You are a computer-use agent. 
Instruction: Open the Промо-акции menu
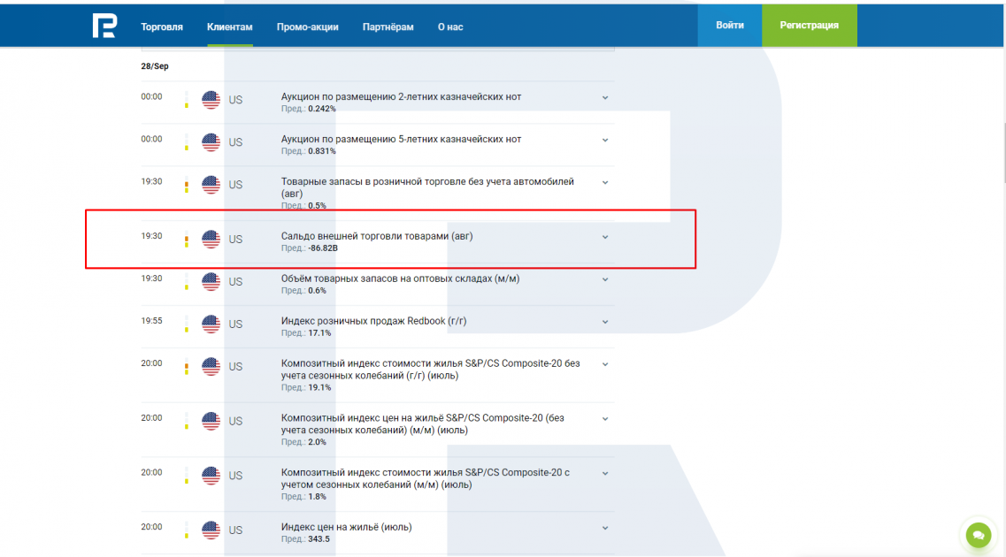(x=307, y=27)
